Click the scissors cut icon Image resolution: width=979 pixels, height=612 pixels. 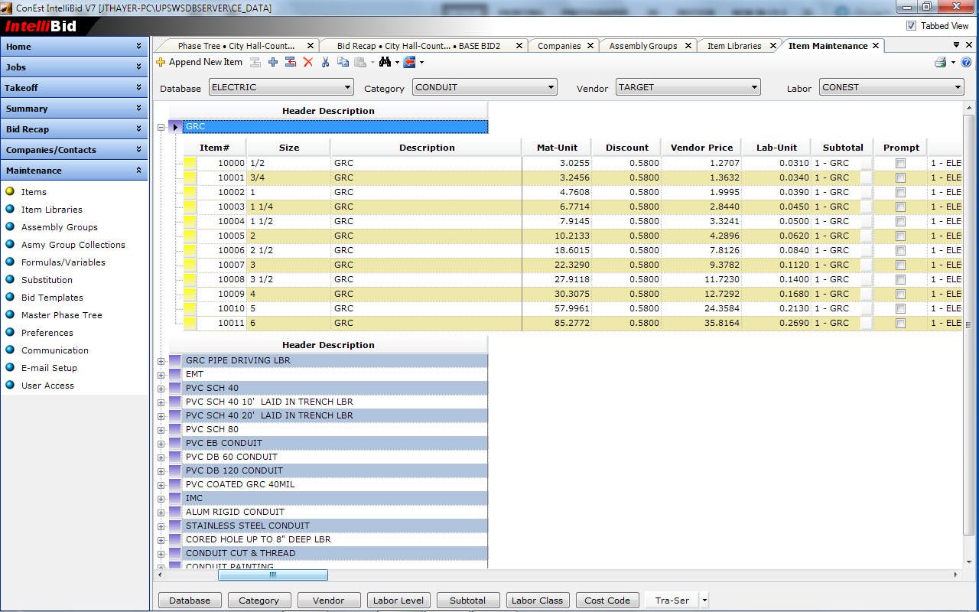[325, 62]
